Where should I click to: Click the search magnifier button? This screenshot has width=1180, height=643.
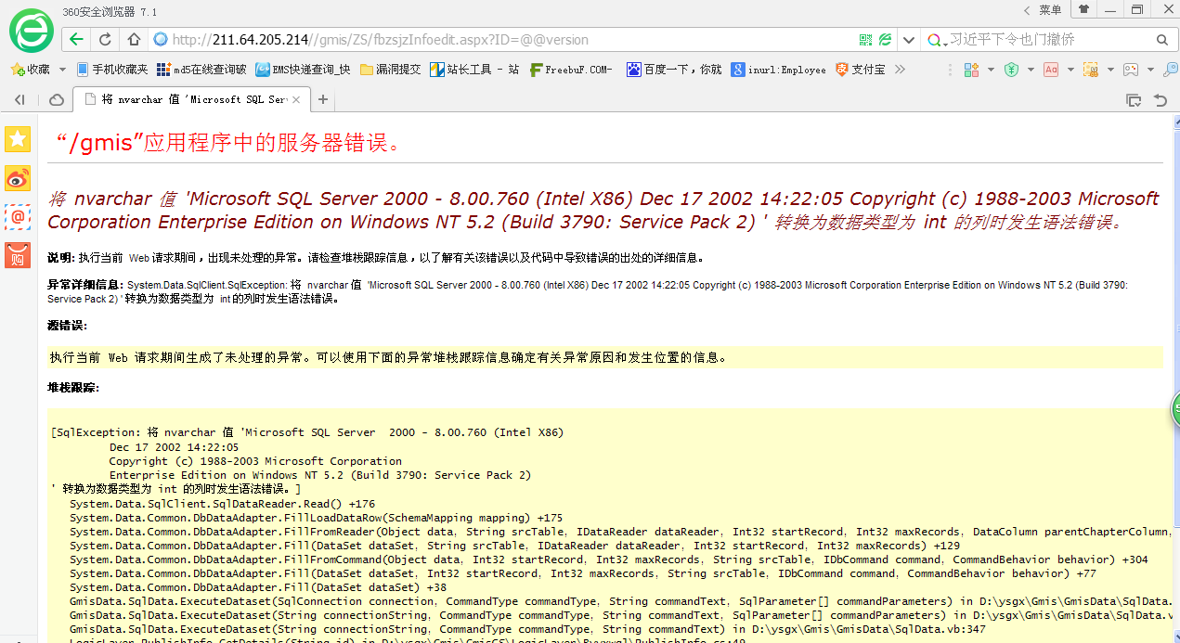(1162, 40)
